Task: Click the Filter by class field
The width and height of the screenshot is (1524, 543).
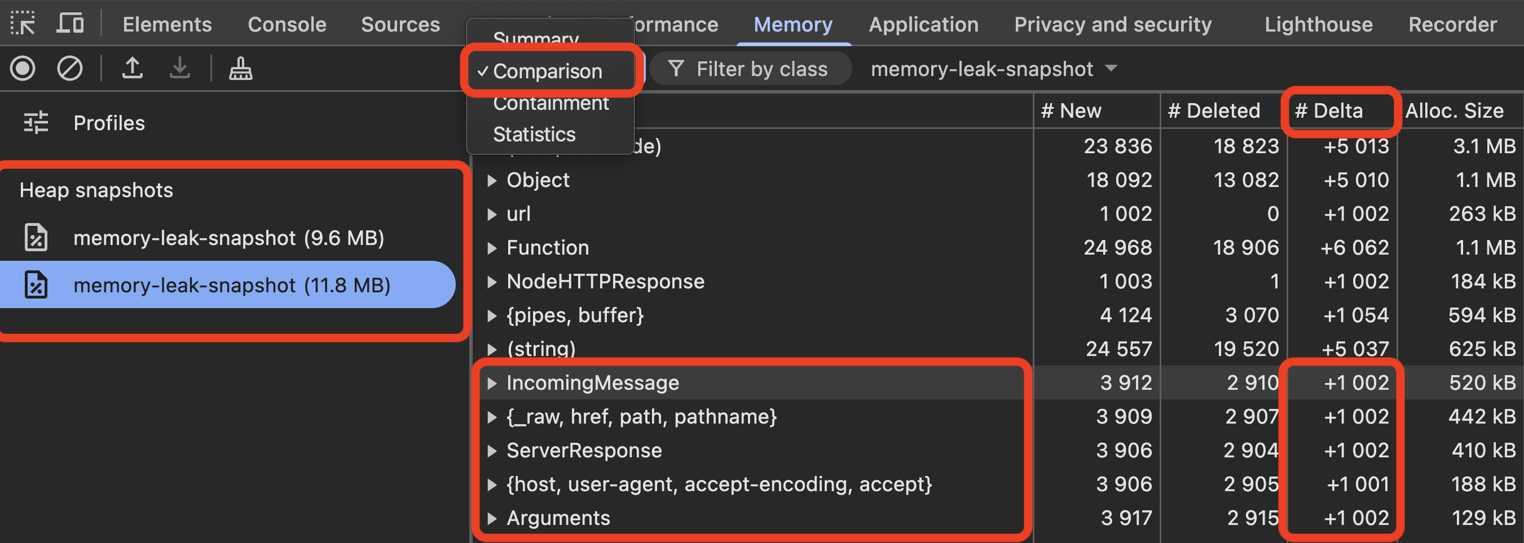Action: [x=761, y=69]
